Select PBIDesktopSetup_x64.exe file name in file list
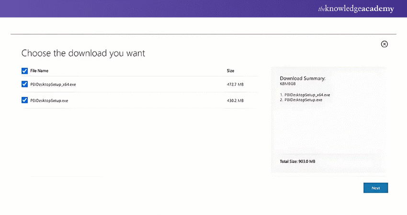 click(x=53, y=85)
